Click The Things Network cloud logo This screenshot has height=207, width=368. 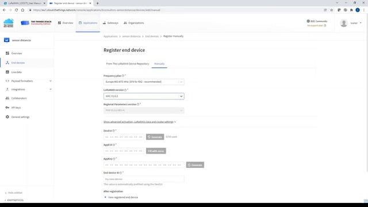9,23
